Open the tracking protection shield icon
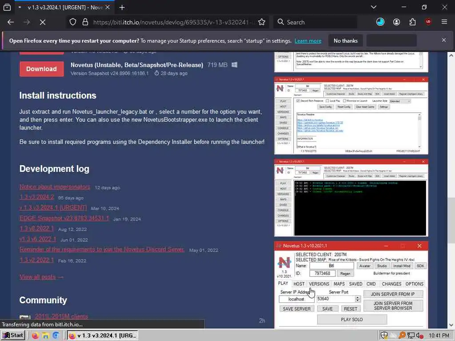This screenshot has height=341, width=455. (73, 22)
